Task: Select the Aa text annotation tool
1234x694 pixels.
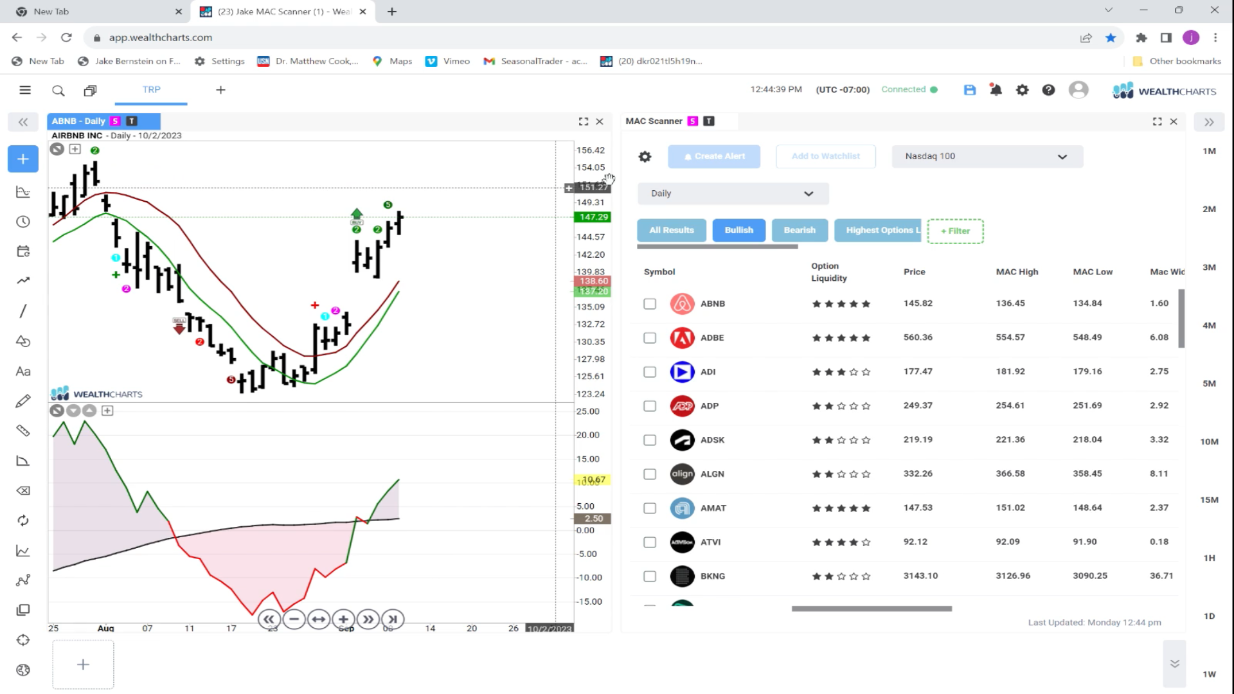Action: (23, 371)
